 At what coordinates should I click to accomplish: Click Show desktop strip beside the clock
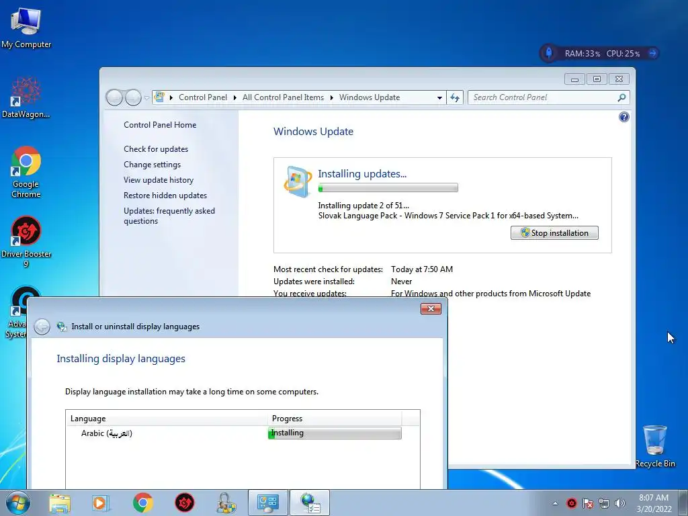coord(683,503)
